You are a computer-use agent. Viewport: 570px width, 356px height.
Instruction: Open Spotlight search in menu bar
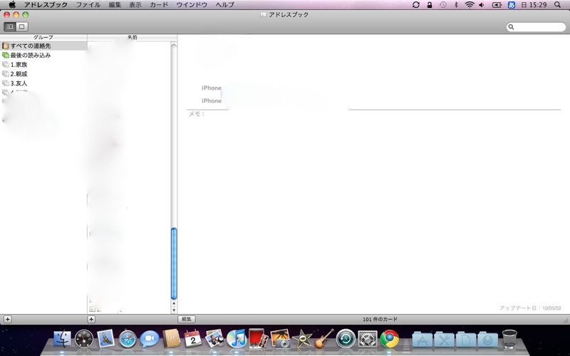pos(558,5)
